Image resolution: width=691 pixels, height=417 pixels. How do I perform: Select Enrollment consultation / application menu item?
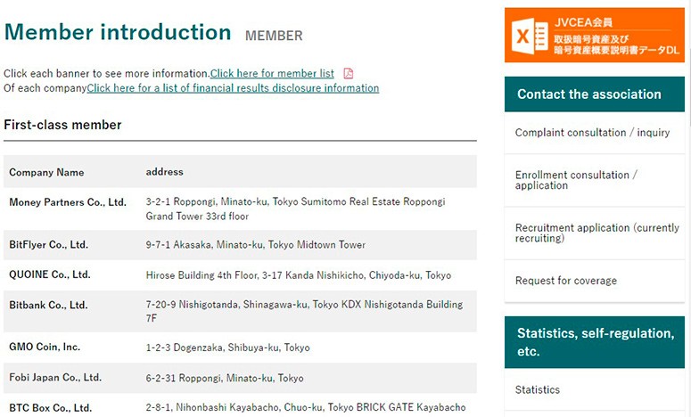click(576, 180)
